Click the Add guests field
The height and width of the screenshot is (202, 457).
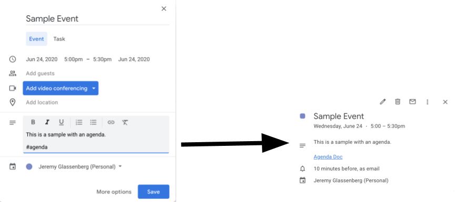point(40,73)
